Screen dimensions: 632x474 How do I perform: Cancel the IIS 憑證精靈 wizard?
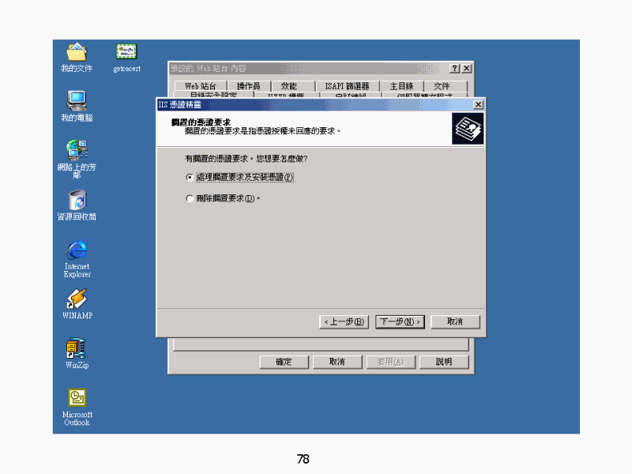454,322
